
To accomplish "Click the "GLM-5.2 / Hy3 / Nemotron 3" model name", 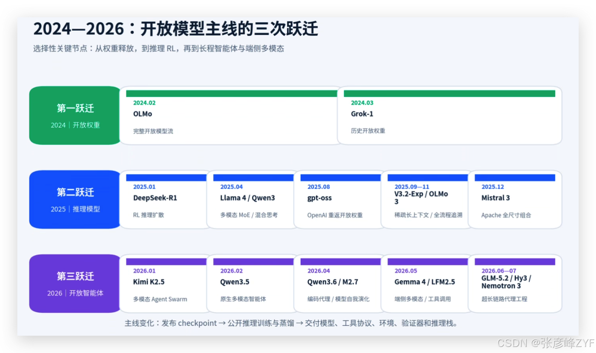I will 507,282.
